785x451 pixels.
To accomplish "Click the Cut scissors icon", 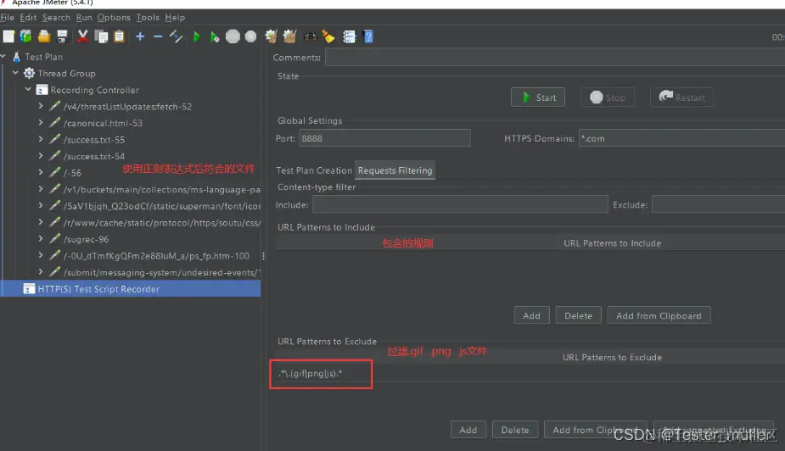I will click(x=83, y=36).
